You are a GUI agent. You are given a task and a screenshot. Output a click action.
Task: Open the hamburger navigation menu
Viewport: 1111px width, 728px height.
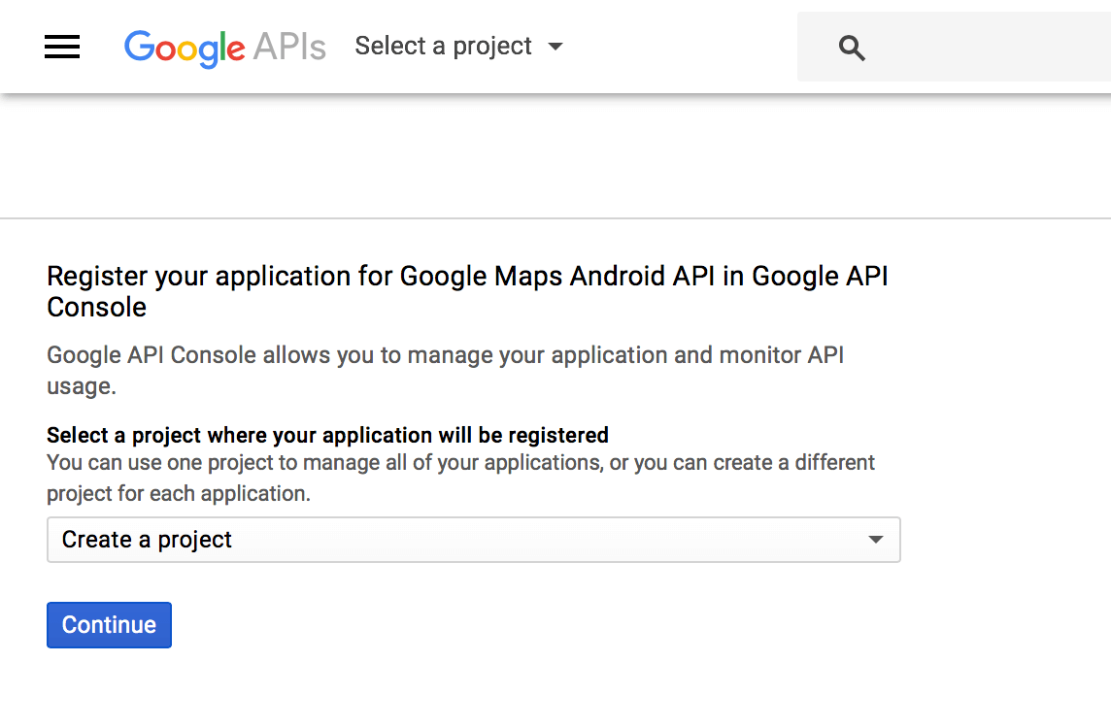[62, 47]
